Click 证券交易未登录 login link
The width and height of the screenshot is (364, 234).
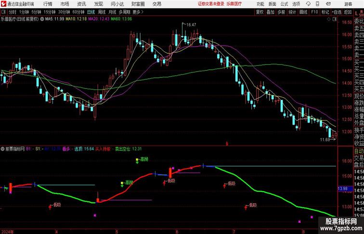click(x=211, y=4)
